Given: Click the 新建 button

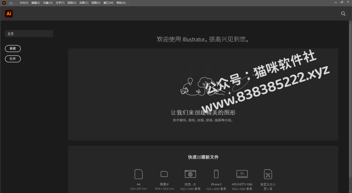Looking at the screenshot, I should 13,48.
